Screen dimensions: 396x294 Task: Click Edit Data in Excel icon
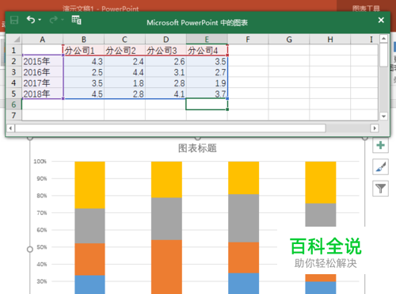tap(76, 20)
